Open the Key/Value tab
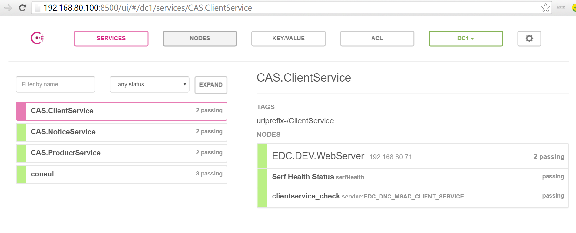 click(x=288, y=38)
